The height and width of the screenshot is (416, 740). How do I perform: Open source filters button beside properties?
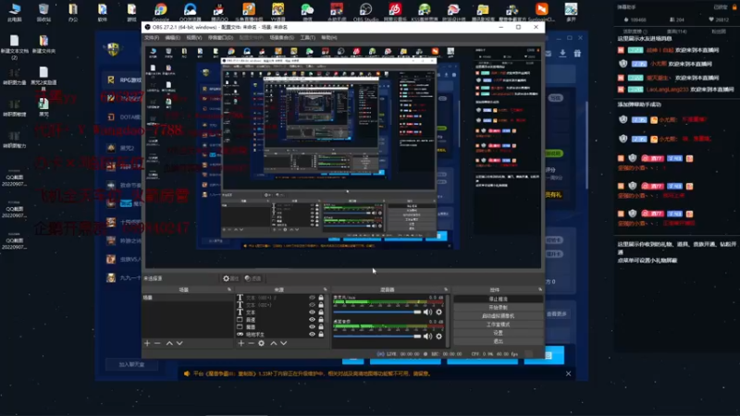[253, 279]
